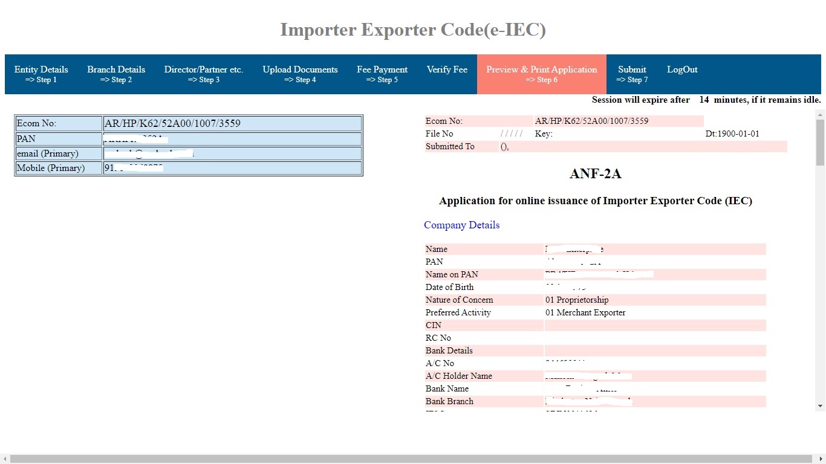Click the 'CIN' row label
Viewport: 826px width, 464px height.
tap(434, 325)
